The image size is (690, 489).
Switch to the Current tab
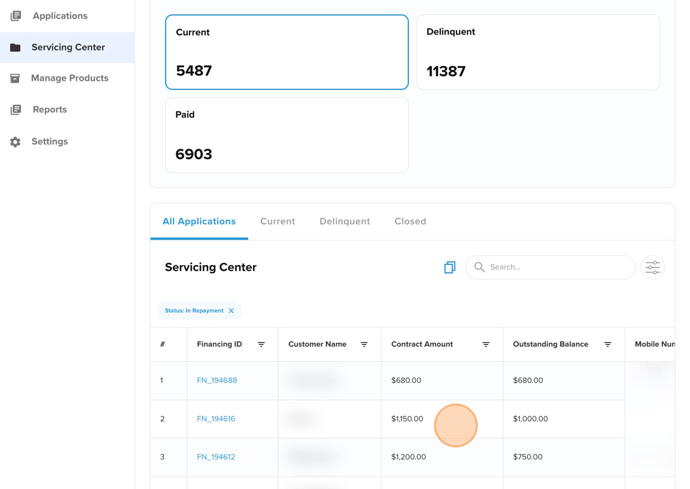(x=278, y=221)
